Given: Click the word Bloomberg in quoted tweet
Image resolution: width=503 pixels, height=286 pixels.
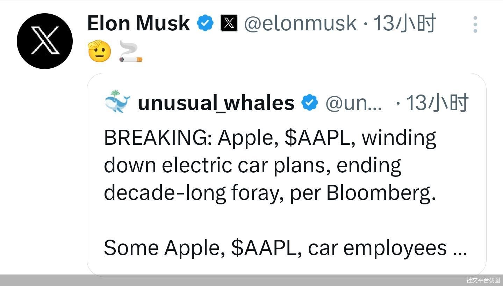Looking at the screenshot, I should tap(381, 193).
